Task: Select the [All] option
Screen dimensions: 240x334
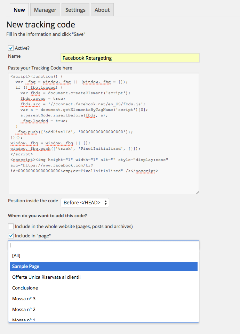Action: click(104, 255)
